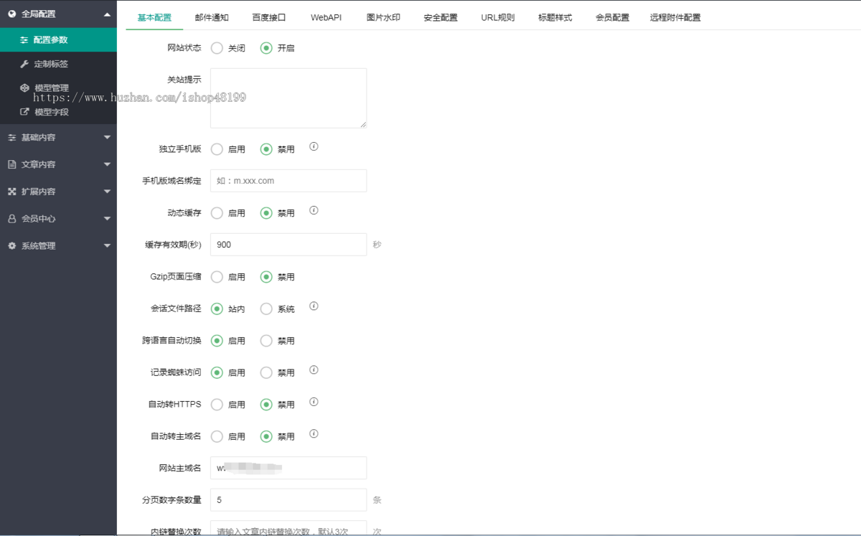The image size is (861, 536).
Task: Expand the 基础内容 menu arrow
Action: coord(107,137)
